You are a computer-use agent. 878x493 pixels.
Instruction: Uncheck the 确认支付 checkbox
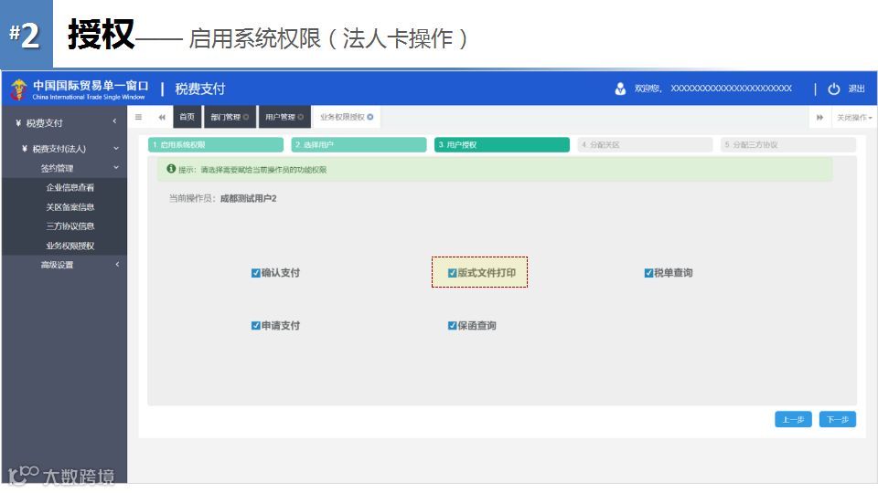[256, 273]
